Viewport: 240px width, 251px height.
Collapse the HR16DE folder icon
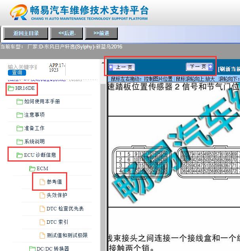(x=11, y=88)
